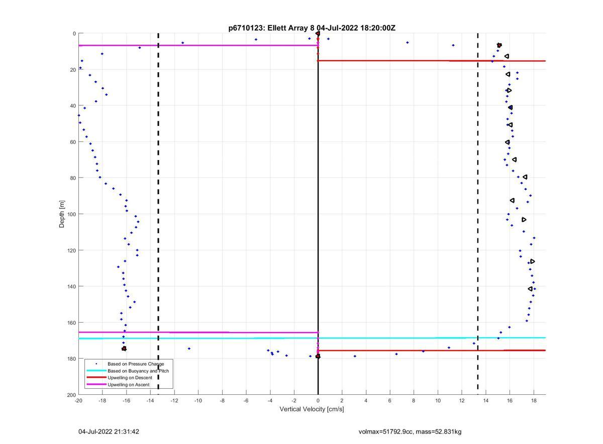The width and height of the screenshot is (603, 444).
Task: Click the '0' tick on the velocity axis
Action: click(x=318, y=400)
